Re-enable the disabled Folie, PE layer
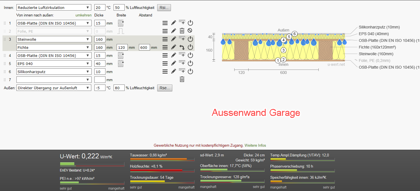This screenshot has width=420, height=191. [190, 31]
